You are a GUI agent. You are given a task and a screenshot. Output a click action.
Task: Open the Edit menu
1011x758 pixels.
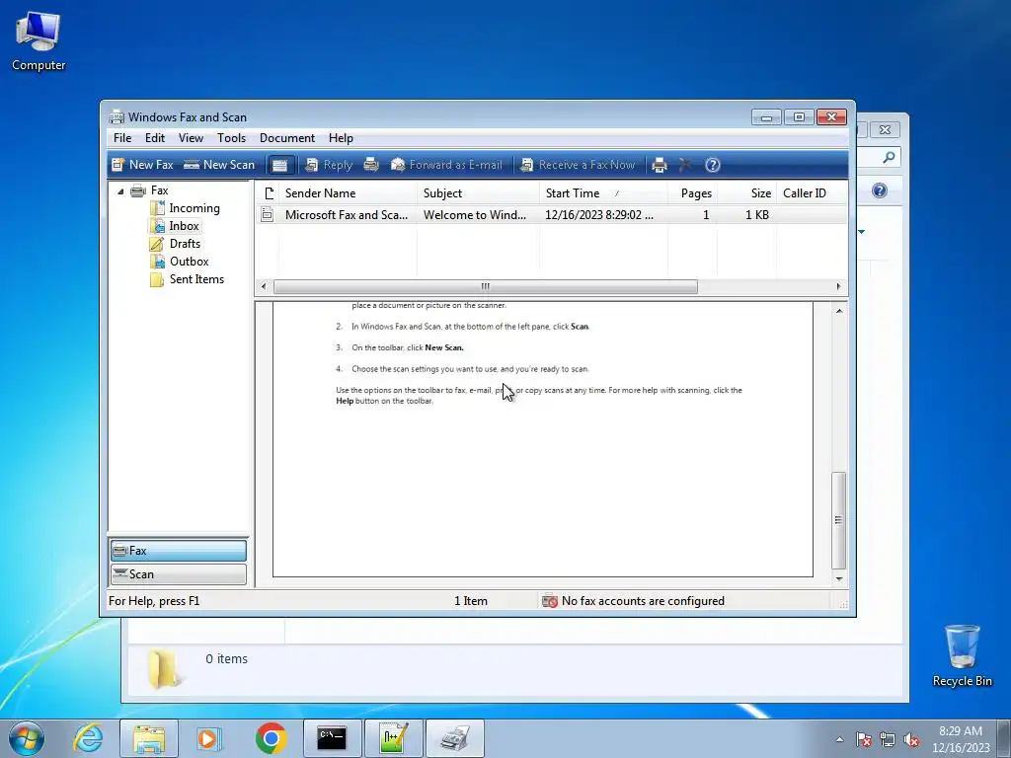click(155, 138)
